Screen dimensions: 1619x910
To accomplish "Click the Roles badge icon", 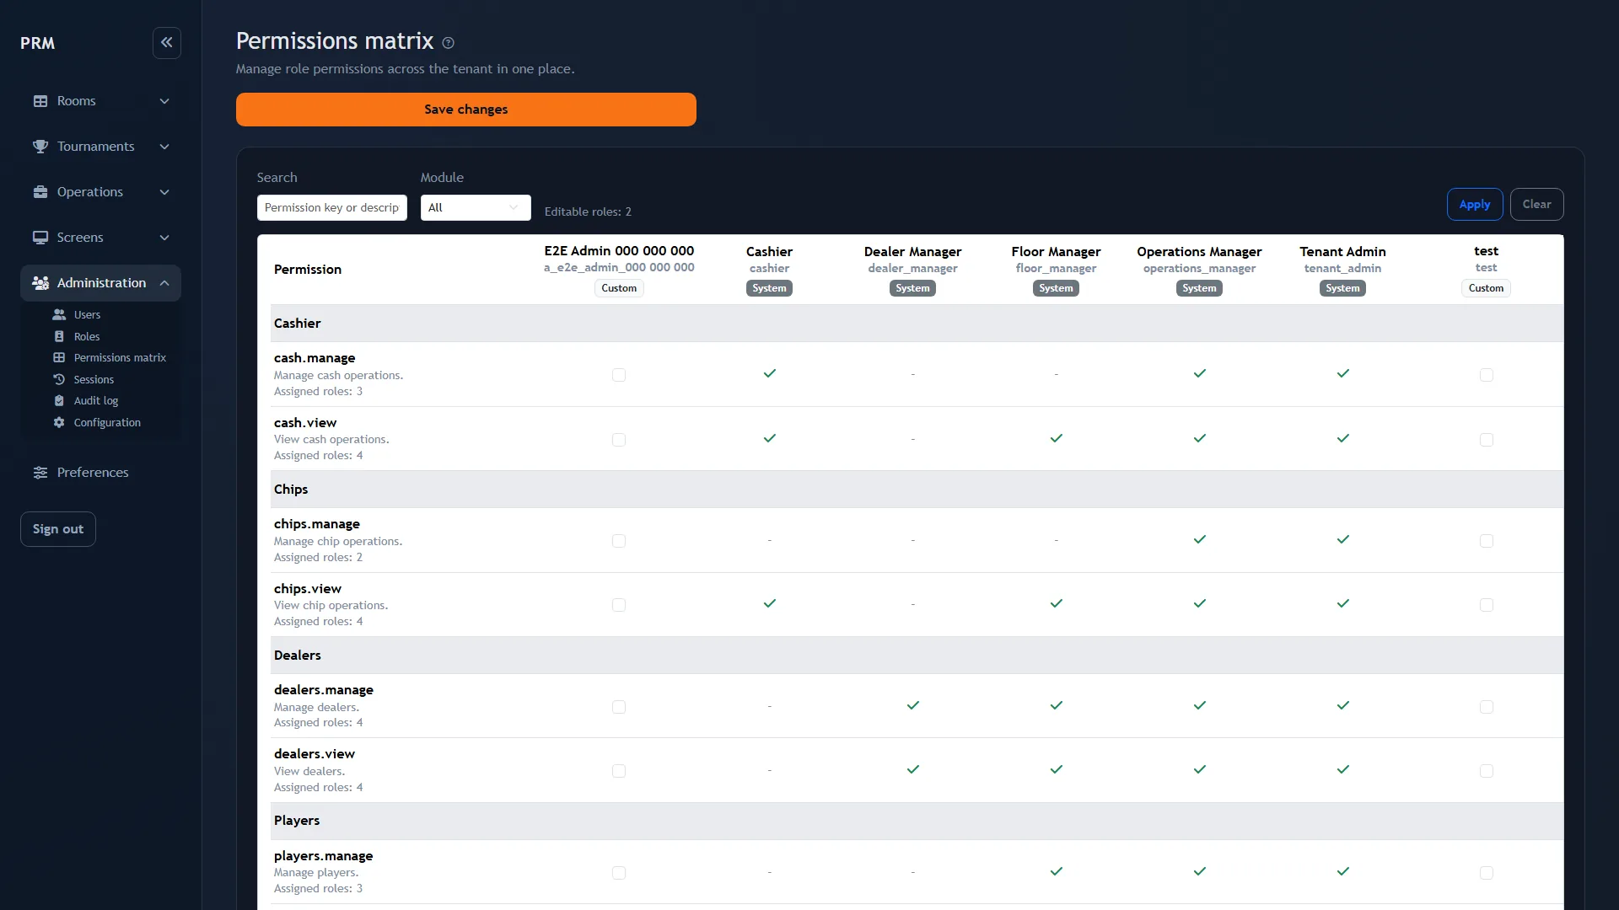I will (59, 336).
